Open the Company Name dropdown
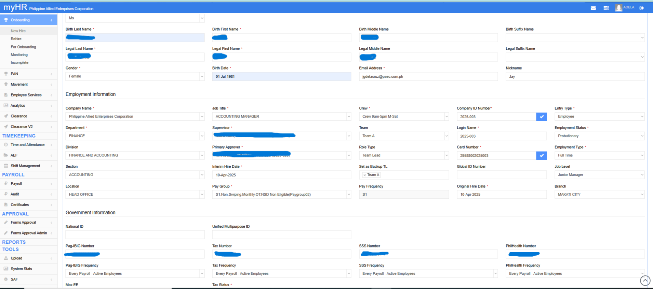Screen dimensions: 653x289 [x=135, y=117]
